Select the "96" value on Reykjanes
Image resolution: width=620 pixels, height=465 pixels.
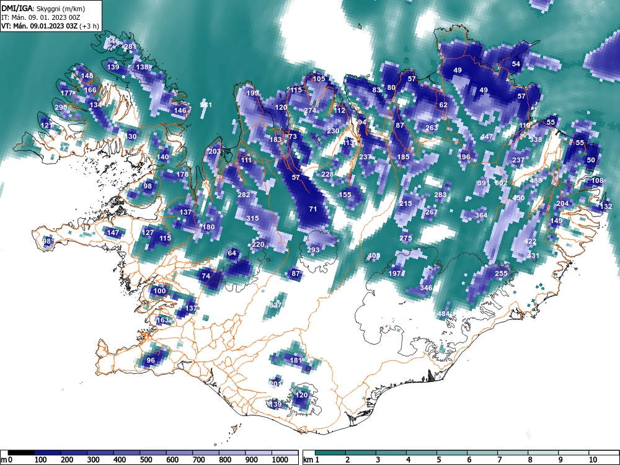(151, 360)
